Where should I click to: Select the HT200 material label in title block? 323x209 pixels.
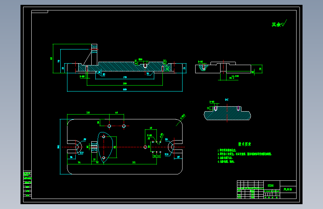coord(271,186)
